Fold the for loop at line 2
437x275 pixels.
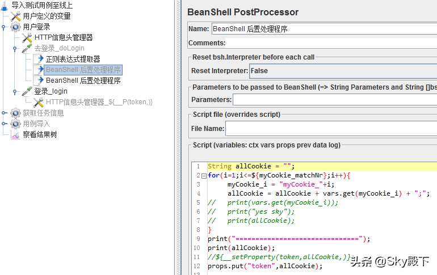(204, 176)
